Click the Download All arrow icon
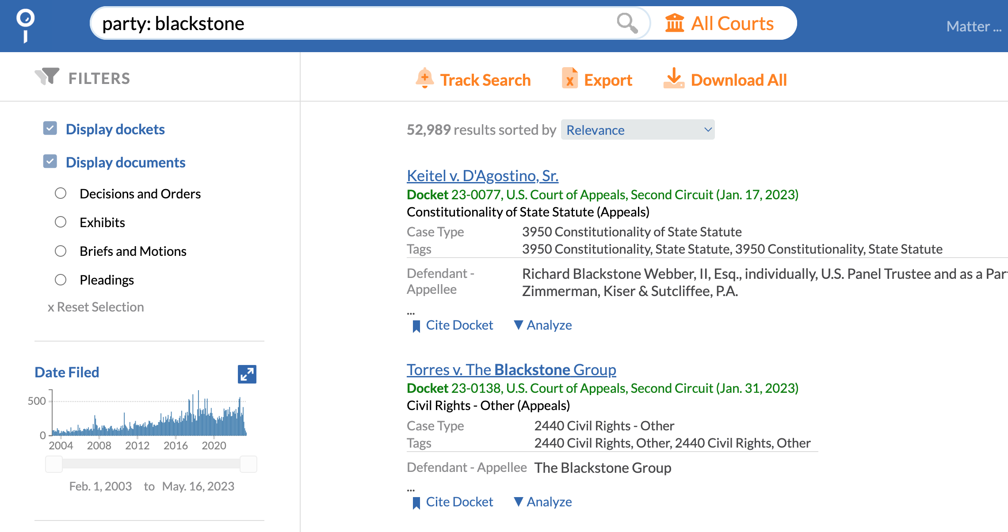 coord(674,78)
